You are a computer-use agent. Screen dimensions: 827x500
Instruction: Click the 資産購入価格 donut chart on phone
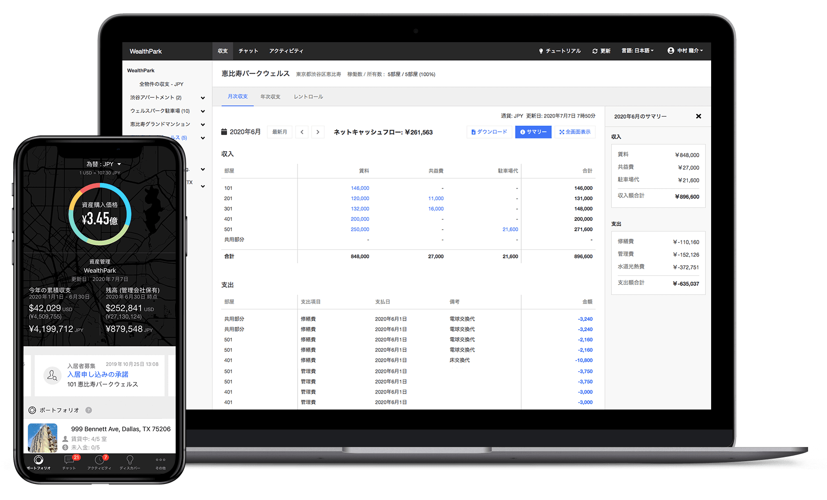[x=100, y=214]
